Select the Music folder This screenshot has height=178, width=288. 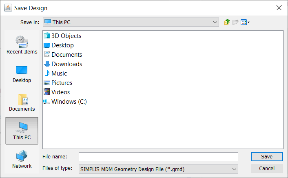59,73
